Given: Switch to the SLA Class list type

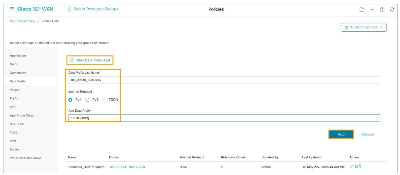Looking at the screenshot, I should click(17, 124).
